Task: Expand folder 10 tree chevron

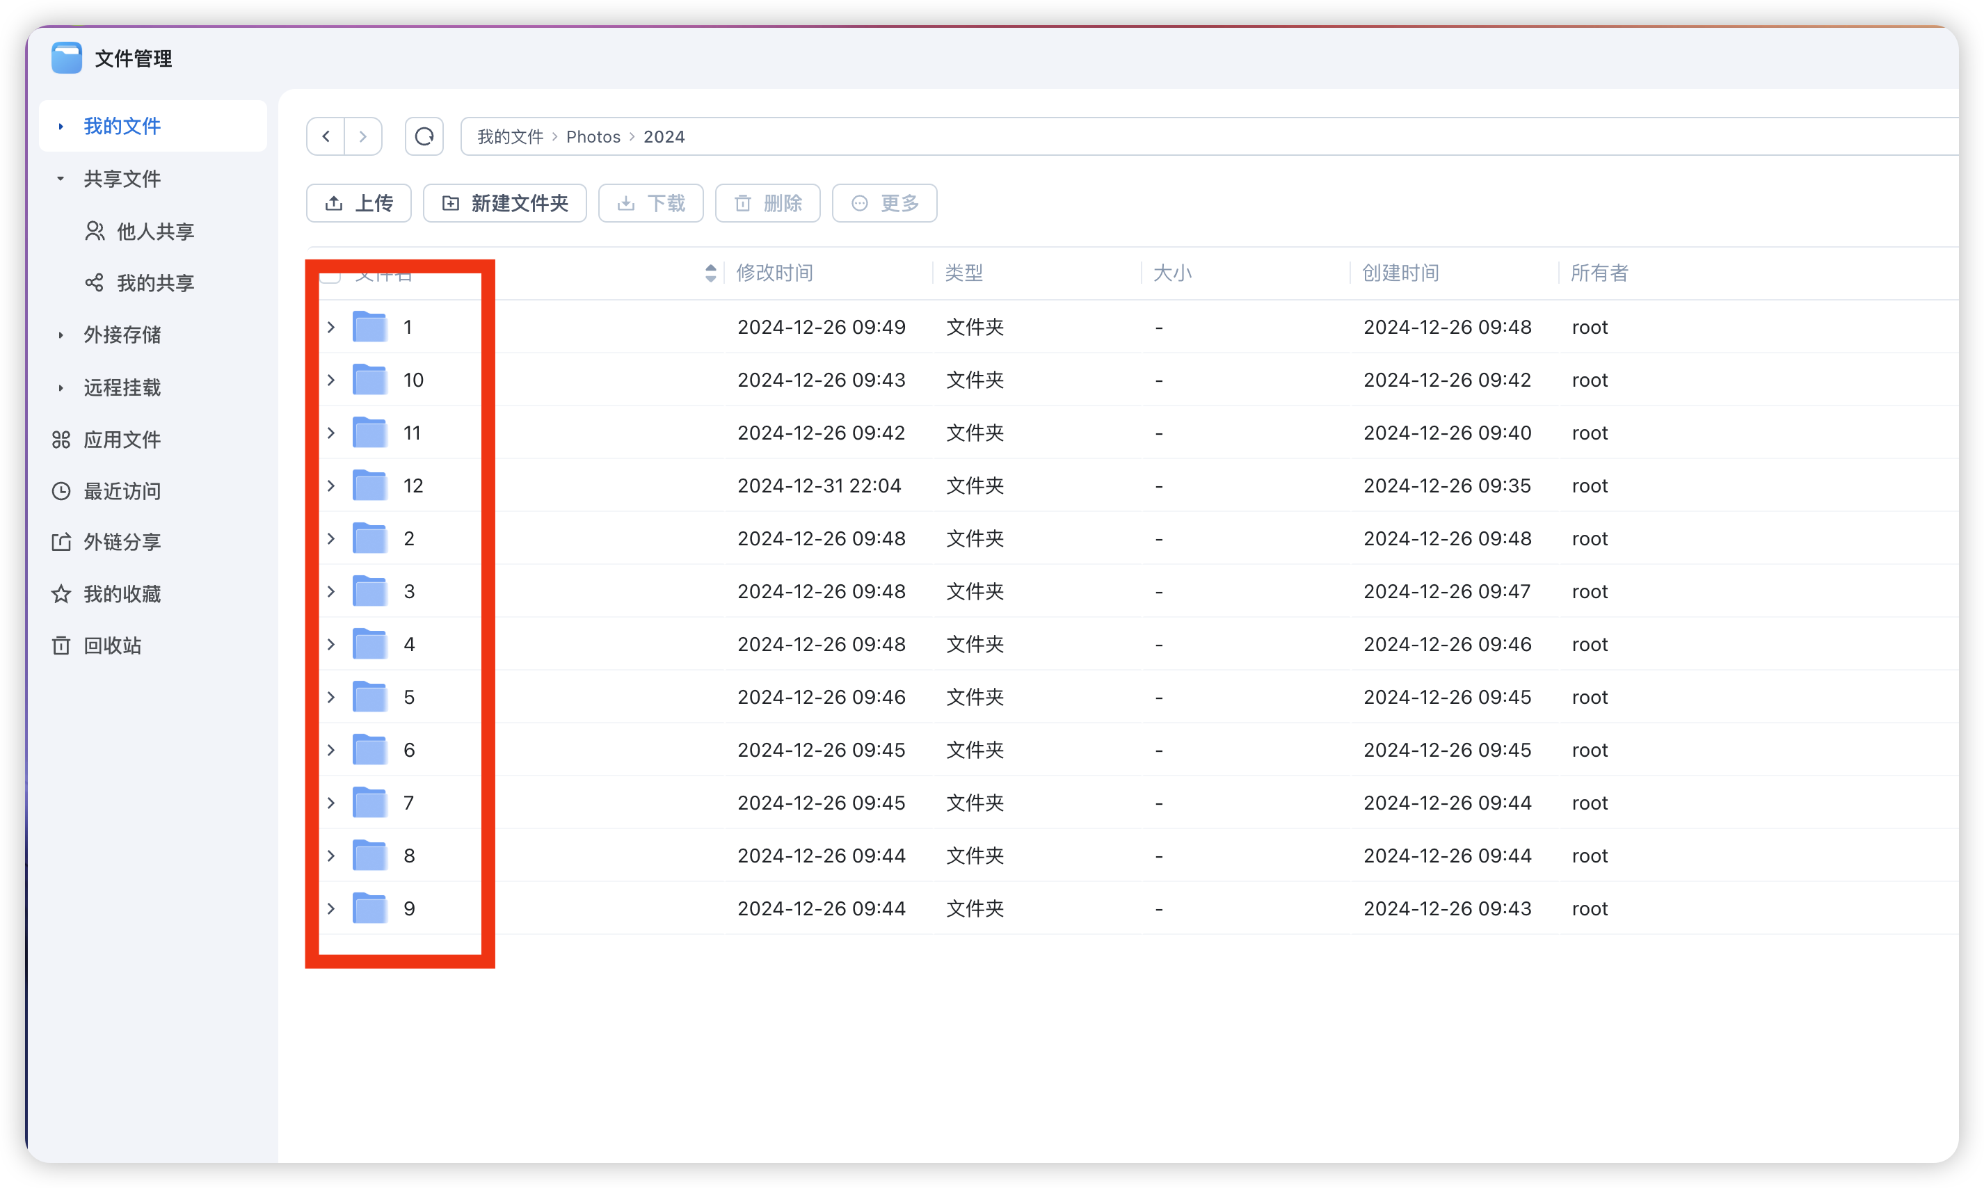Action: pyautogui.click(x=330, y=380)
